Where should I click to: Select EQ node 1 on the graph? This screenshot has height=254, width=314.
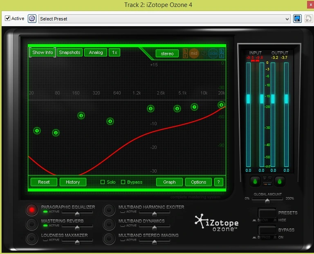pos(37,131)
